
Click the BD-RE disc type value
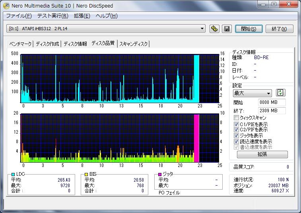coord(261,57)
